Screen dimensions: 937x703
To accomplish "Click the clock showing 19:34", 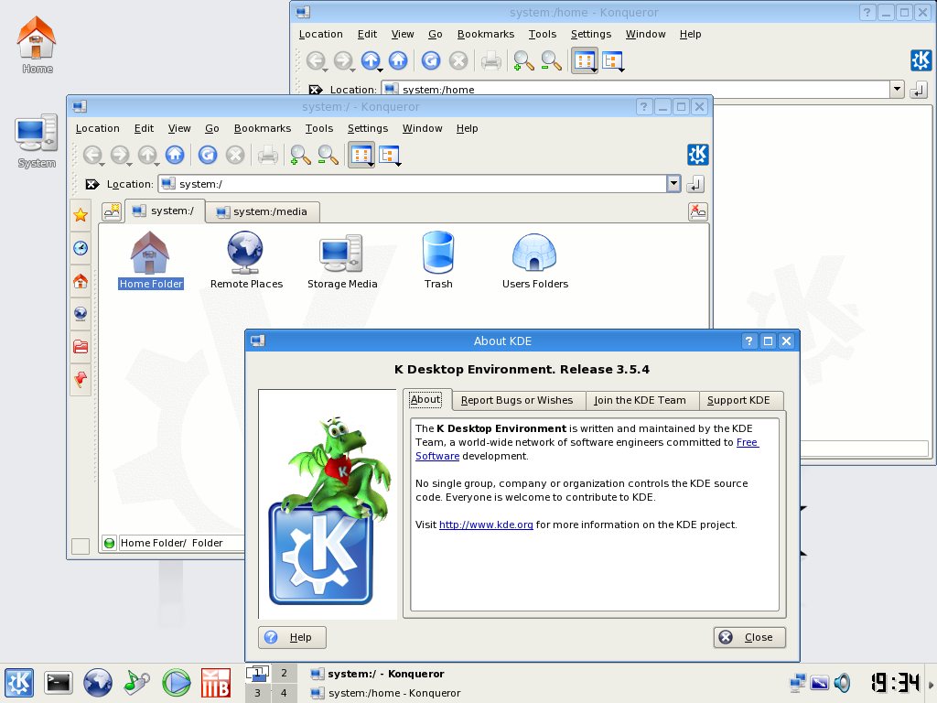I will pos(895,682).
